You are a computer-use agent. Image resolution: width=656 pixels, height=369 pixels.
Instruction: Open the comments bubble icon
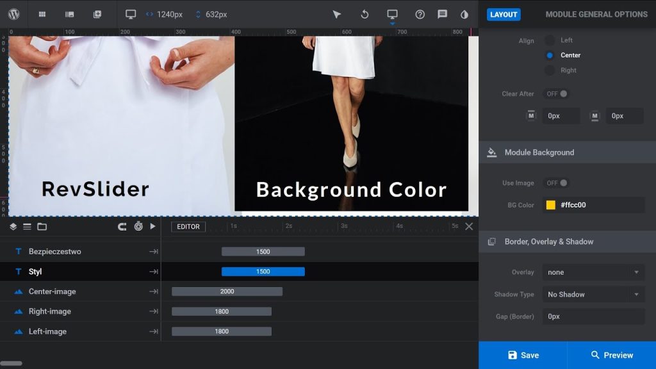[442, 14]
